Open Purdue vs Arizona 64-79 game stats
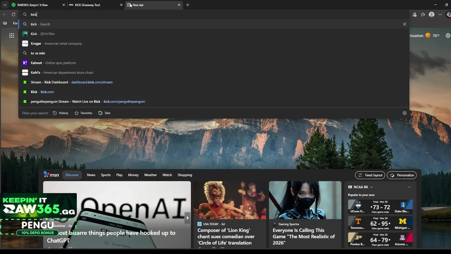 pos(380,240)
